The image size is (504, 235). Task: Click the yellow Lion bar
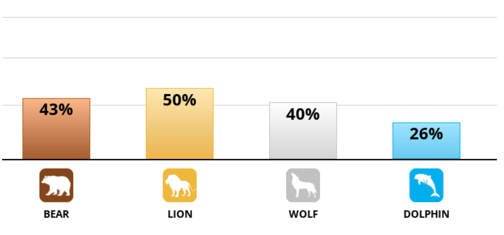[x=180, y=124]
